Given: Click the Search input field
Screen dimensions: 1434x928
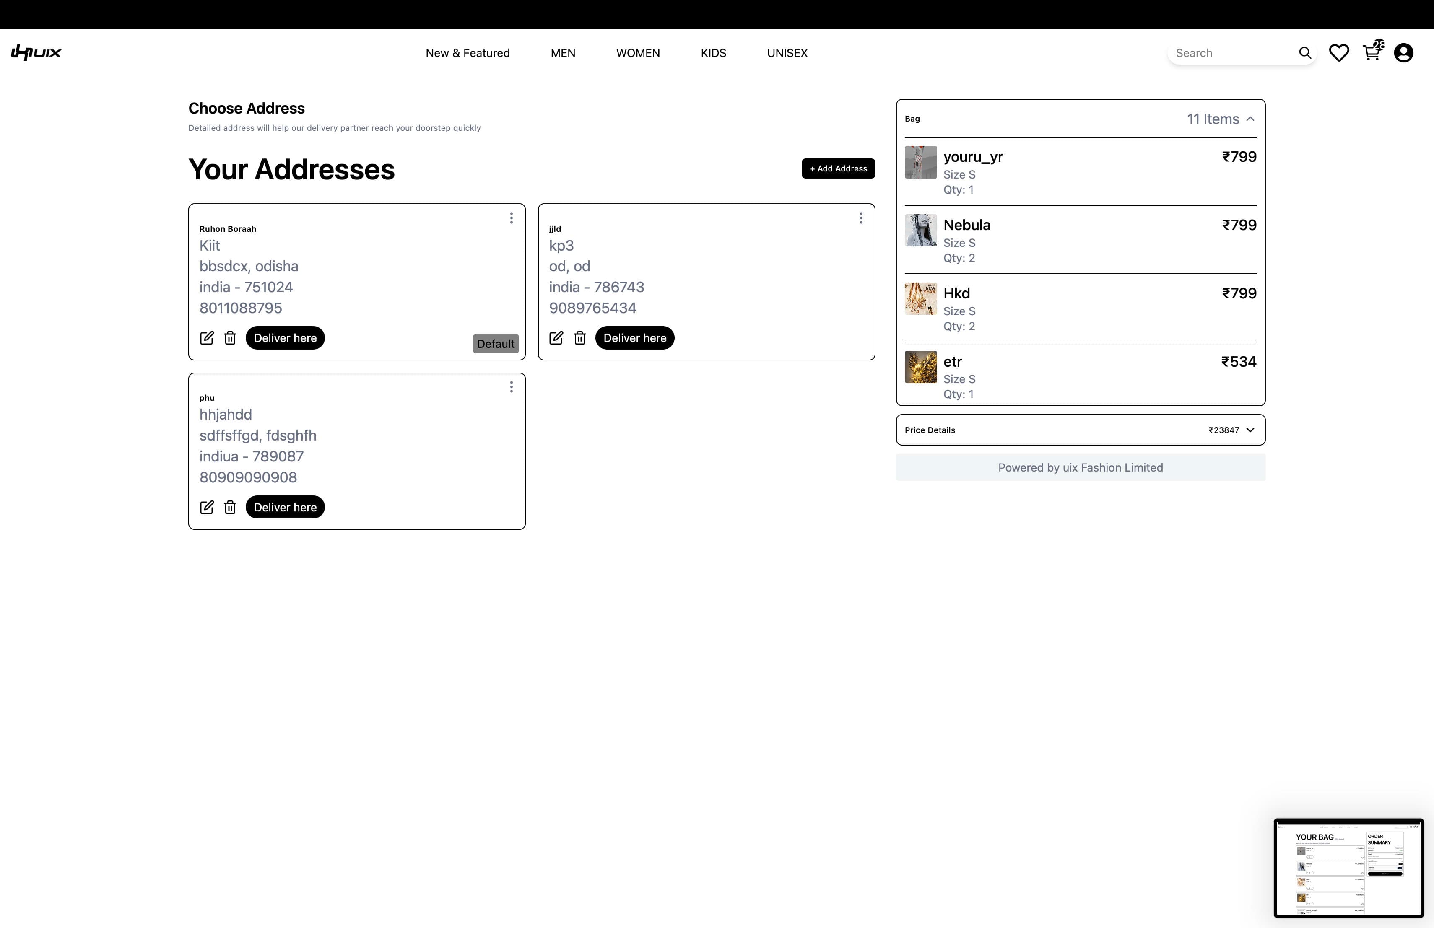Looking at the screenshot, I should pyautogui.click(x=1232, y=53).
